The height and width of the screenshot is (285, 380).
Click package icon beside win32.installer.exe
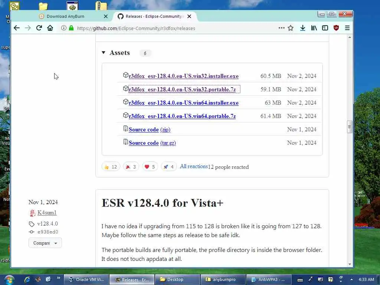click(125, 75)
